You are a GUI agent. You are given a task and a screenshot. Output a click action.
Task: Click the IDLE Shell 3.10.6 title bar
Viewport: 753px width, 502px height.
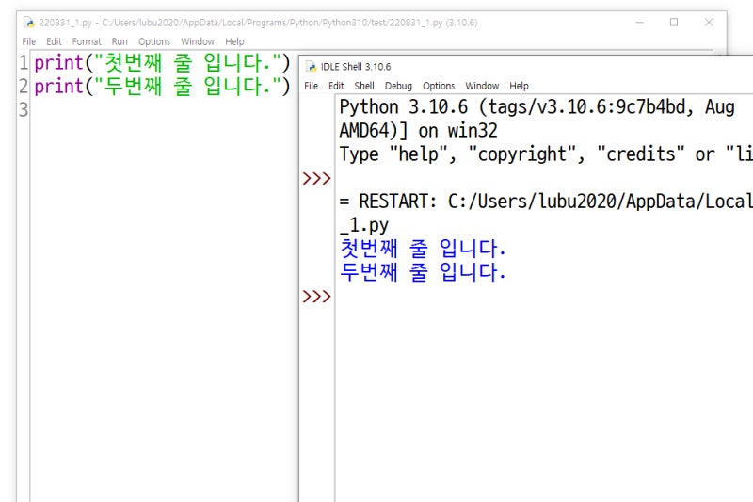click(356, 67)
